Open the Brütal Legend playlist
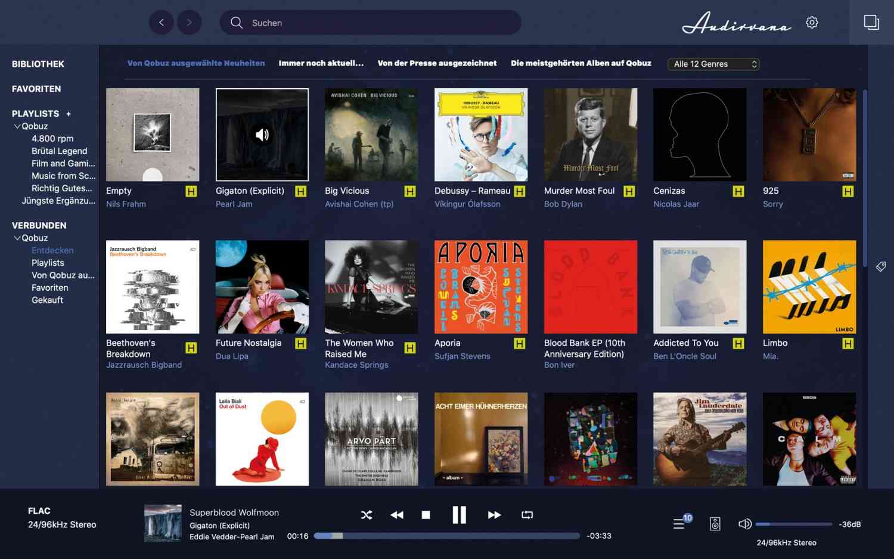 pyautogui.click(x=60, y=151)
